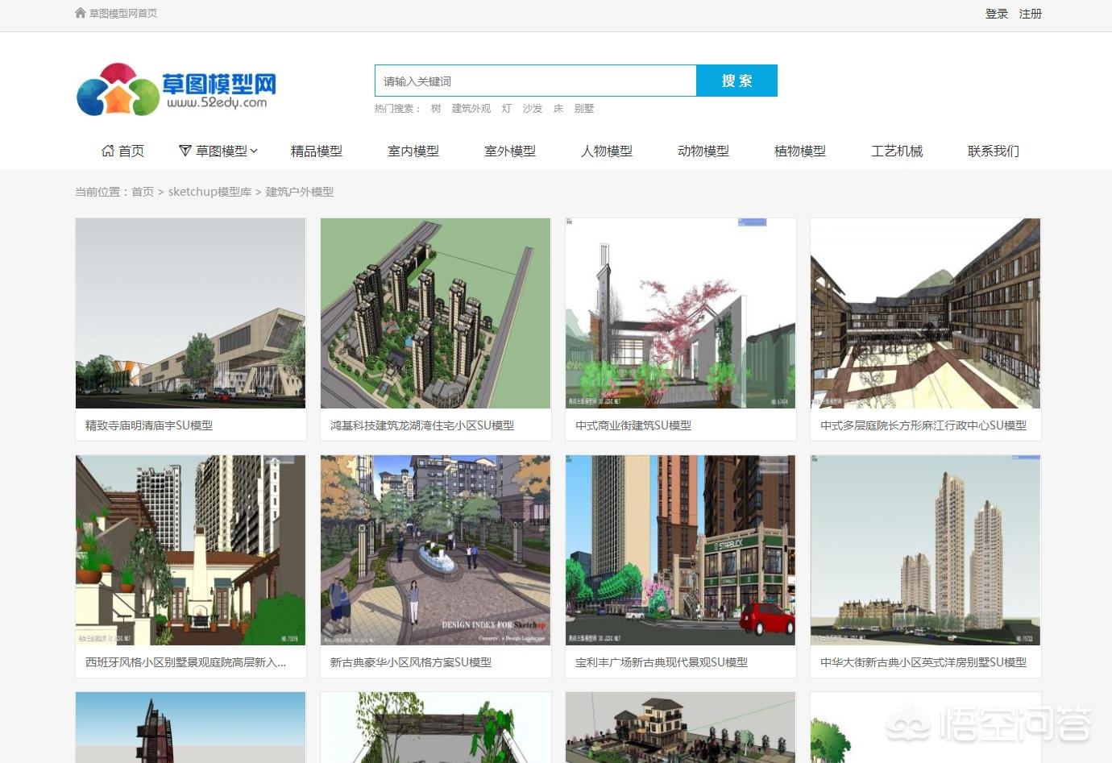1112x763 pixels.
Task: Click the filter icon beside 草图模型
Action: click(x=185, y=151)
